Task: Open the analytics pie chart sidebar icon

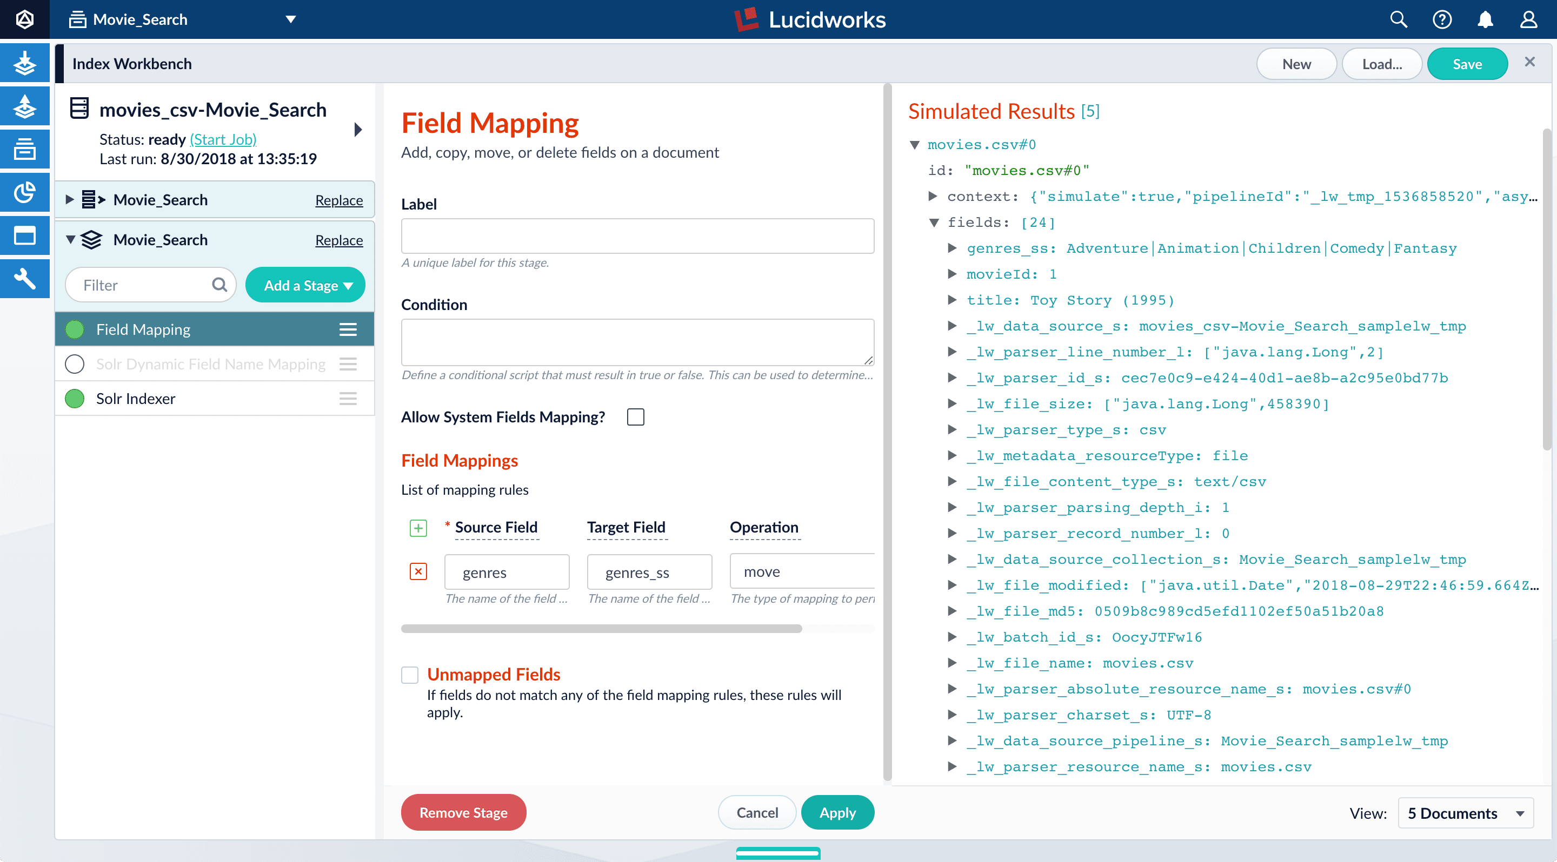Action: (x=25, y=192)
